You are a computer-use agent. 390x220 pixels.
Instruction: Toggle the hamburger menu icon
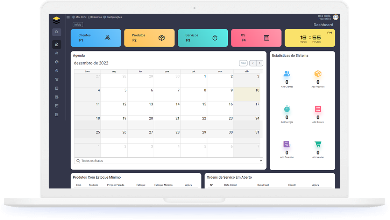point(68,17)
